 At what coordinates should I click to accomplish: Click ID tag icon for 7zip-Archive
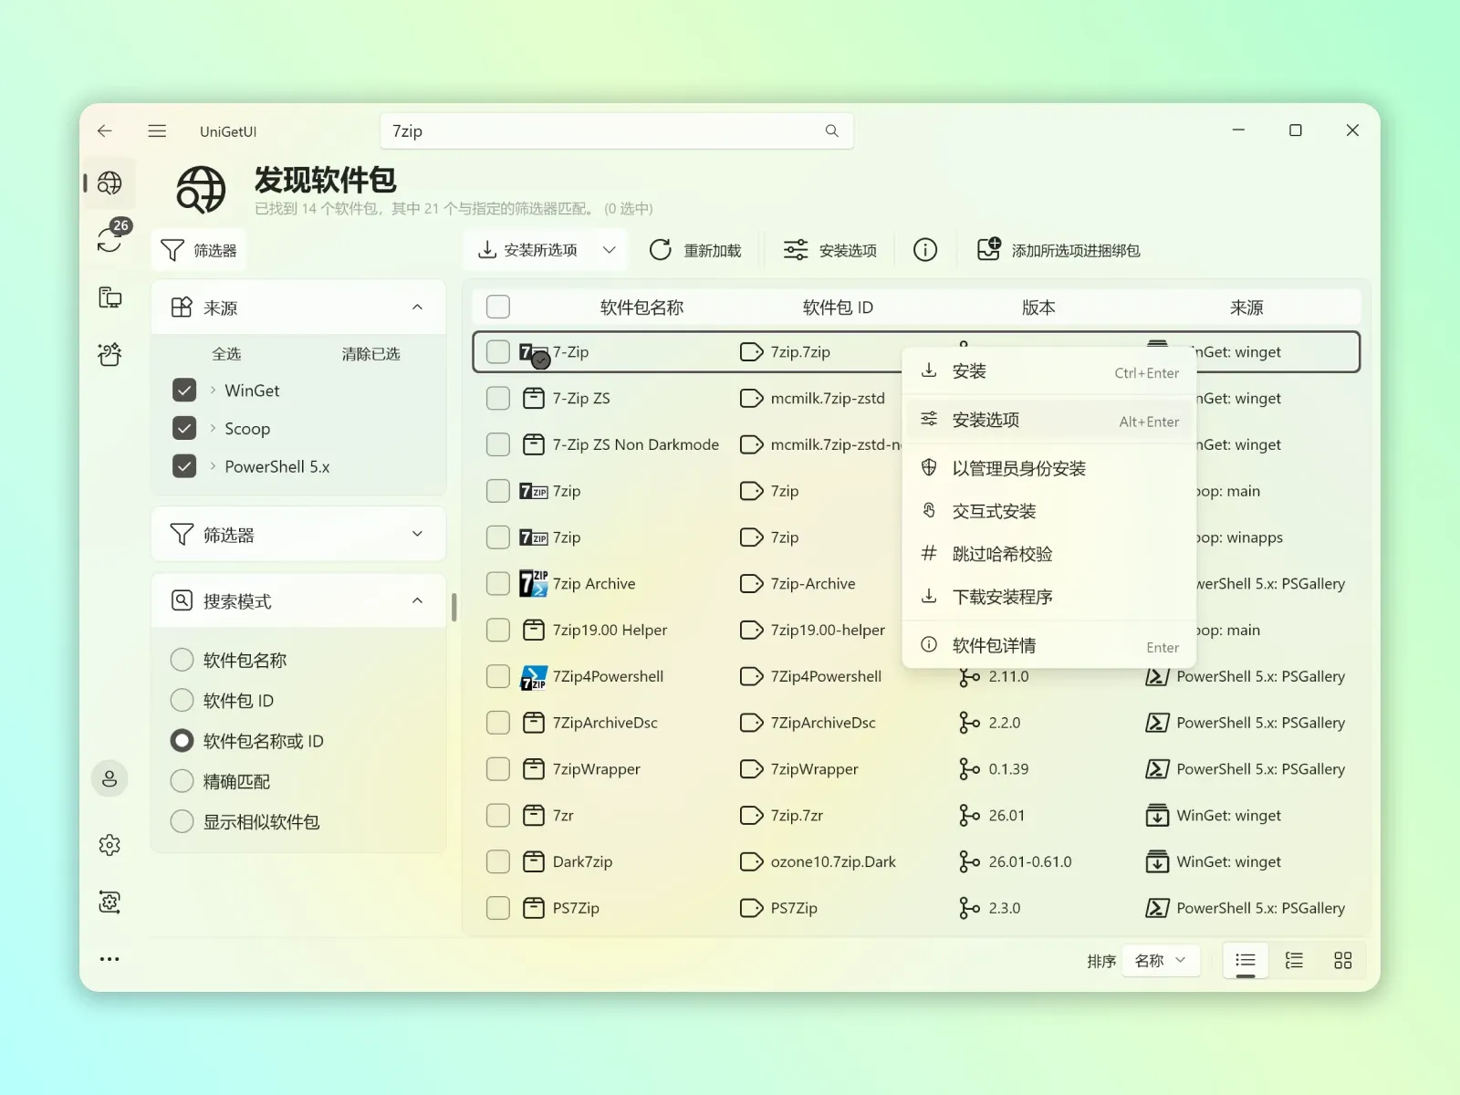[x=751, y=583]
